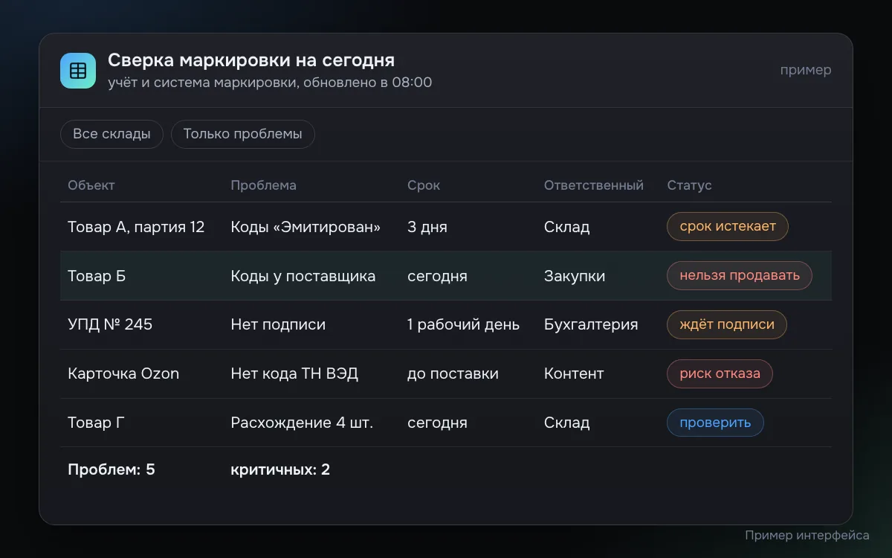
Task: Click the «Закупки» responsible cell
Action: 575,276
